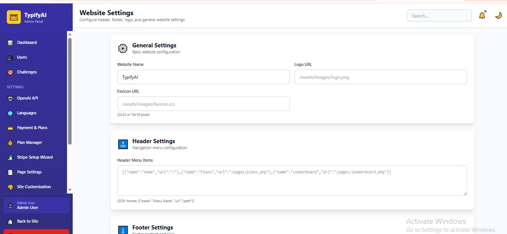The image size is (507, 234).
Task: Open Dashboard from the sidebar
Action: tap(27, 43)
